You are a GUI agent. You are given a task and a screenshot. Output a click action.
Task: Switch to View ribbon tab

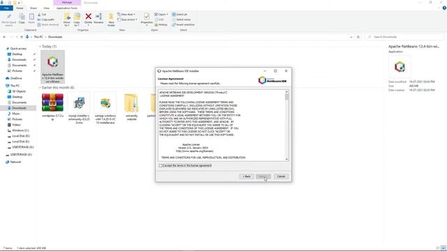[46, 8]
